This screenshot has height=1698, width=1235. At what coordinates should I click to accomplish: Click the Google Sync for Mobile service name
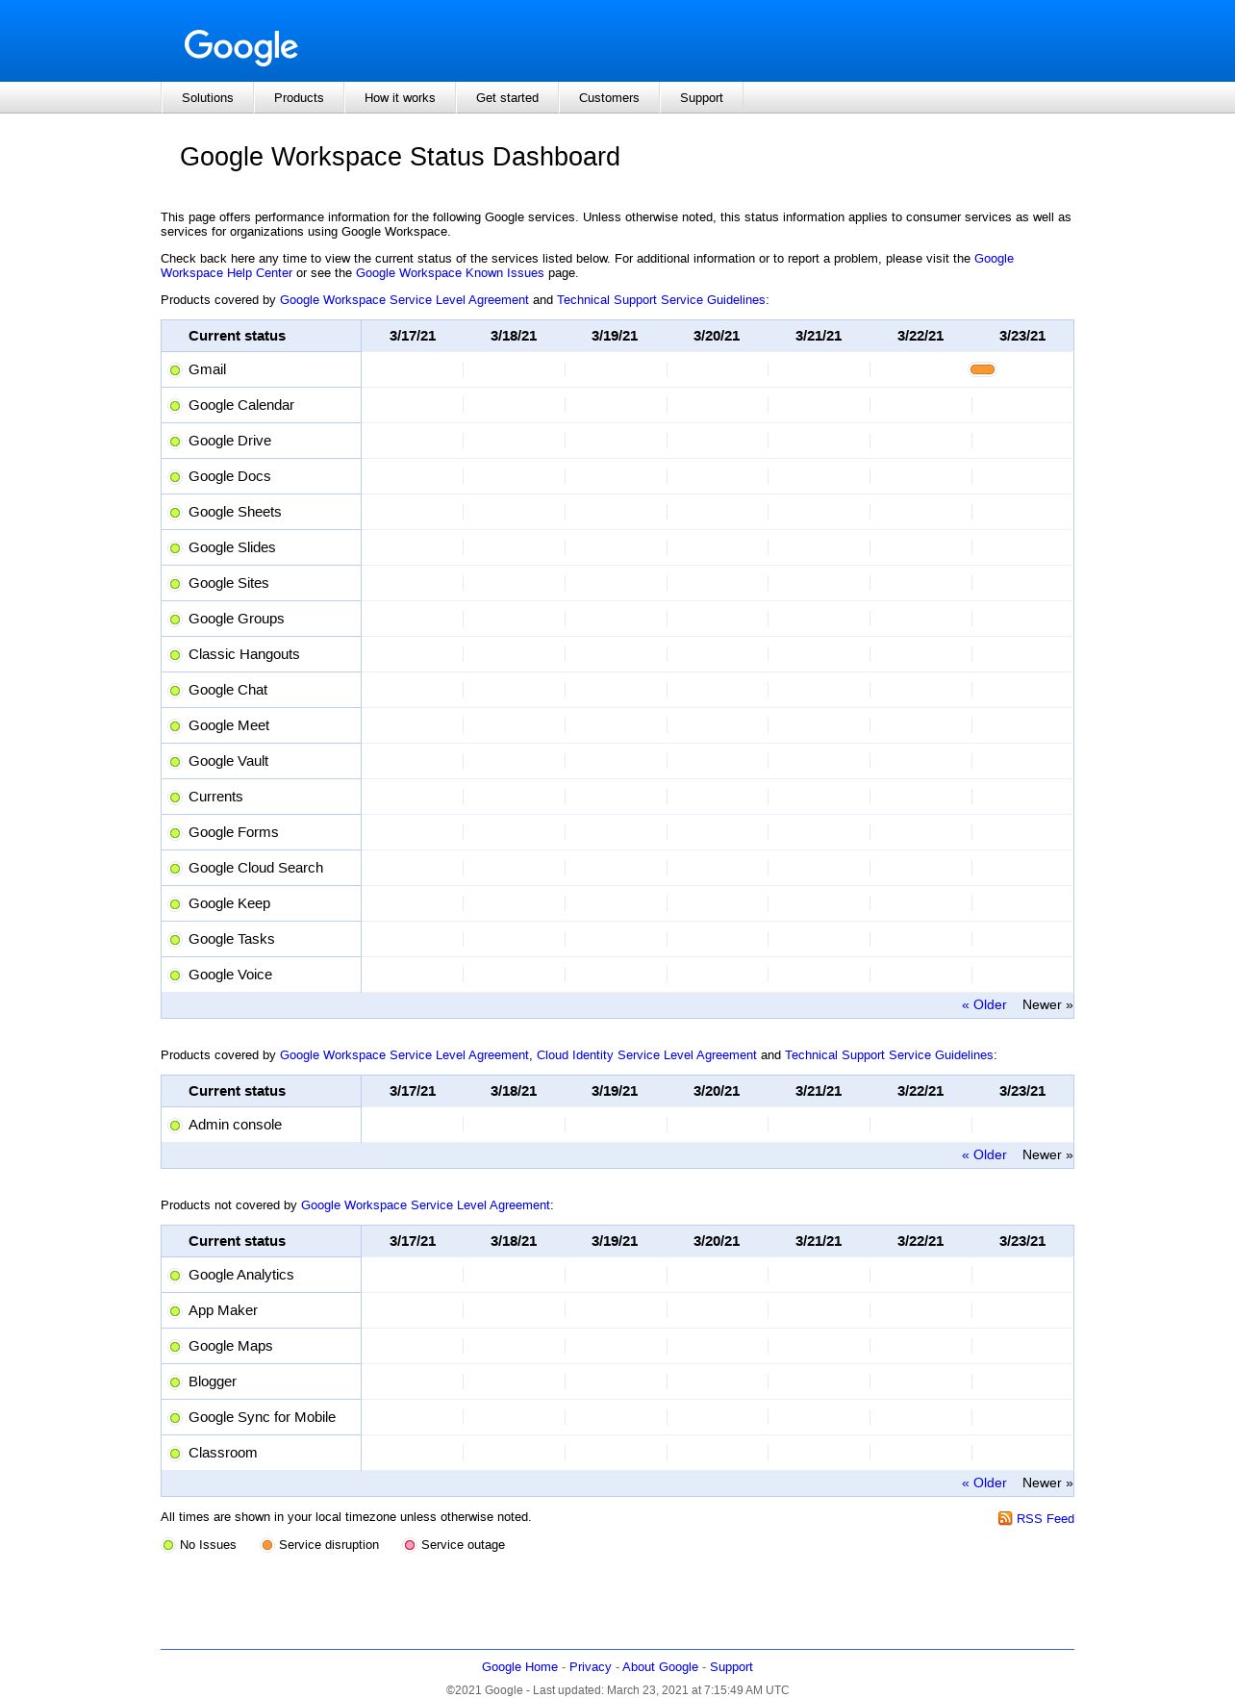point(263,1417)
